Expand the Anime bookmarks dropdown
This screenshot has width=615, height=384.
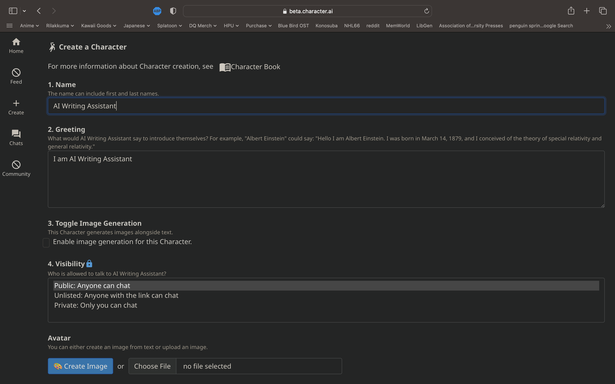coord(29,26)
